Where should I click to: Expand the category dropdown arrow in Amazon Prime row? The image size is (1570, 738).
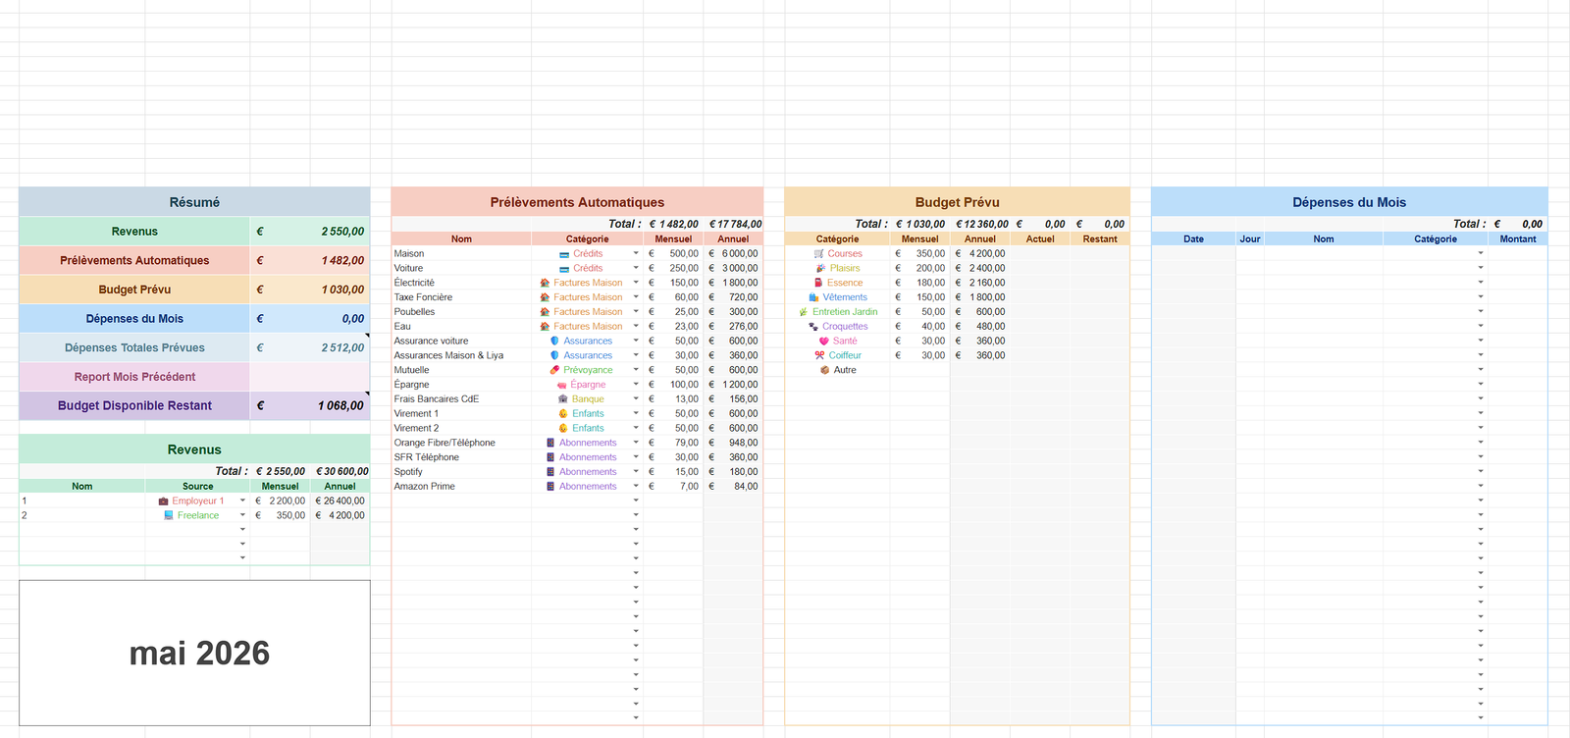[x=636, y=486]
